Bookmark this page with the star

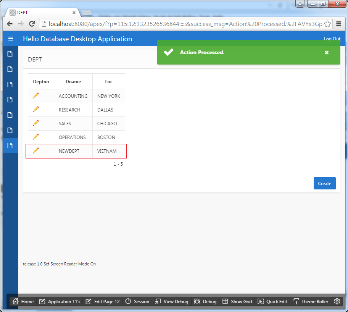pos(327,24)
